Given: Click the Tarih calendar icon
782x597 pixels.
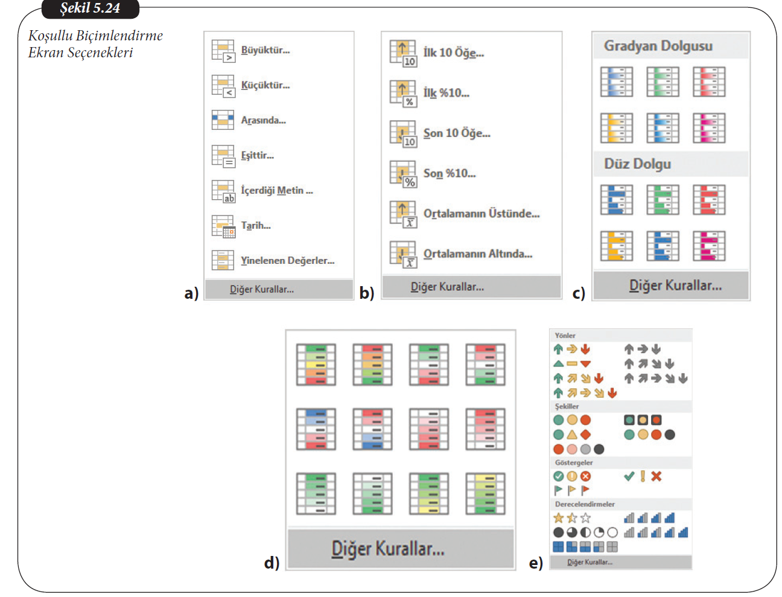Looking at the screenshot, I should pyautogui.click(x=223, y=226).
